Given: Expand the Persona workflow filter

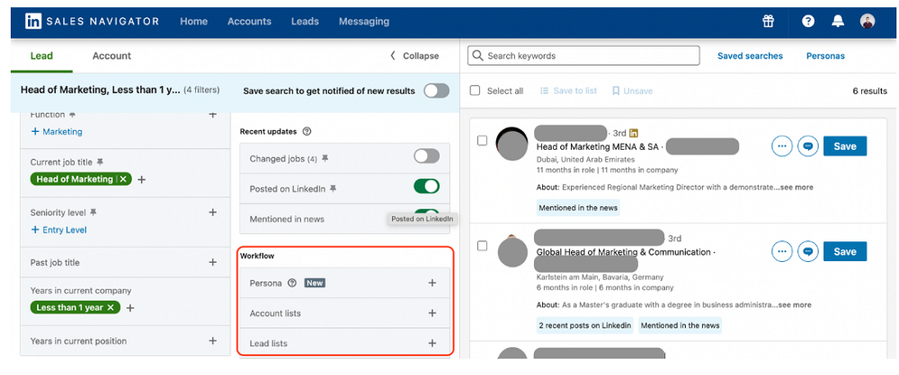Looking at the screenshot, I should click(x=432, y=283).
